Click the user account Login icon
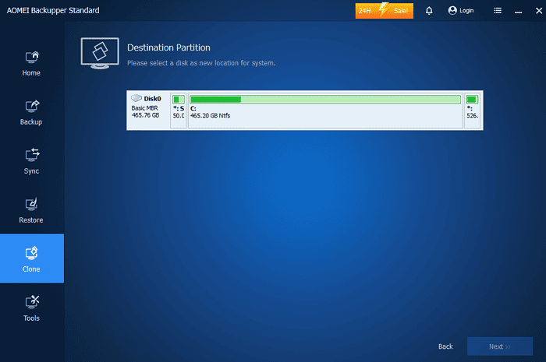Image resolution: width=546 pixels, height=362 pixels. coord(452,11)
